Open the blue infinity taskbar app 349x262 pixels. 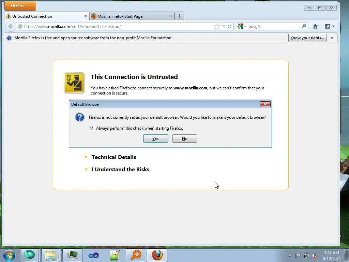[x=93, y=255]
